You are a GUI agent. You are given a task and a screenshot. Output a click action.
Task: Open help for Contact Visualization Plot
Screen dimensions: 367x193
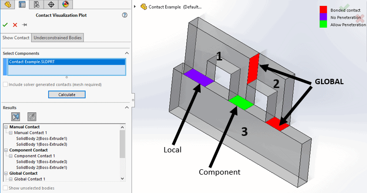(125, 15)
